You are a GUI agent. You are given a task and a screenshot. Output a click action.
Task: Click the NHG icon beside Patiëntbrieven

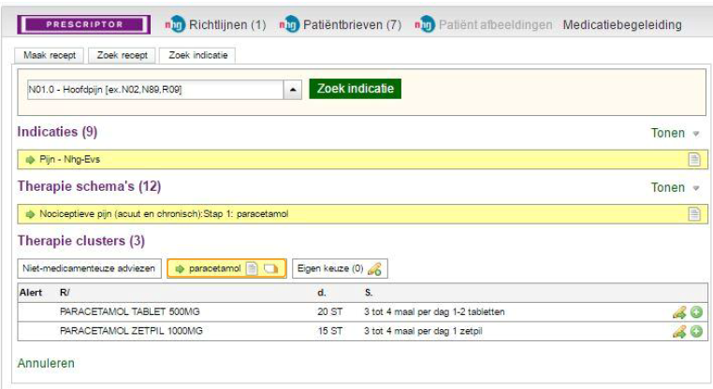tap(289, 24)
